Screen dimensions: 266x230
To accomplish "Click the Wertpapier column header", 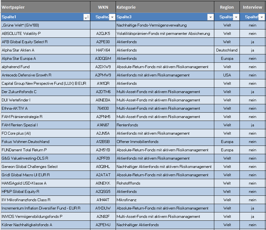I will coord(45,7).
